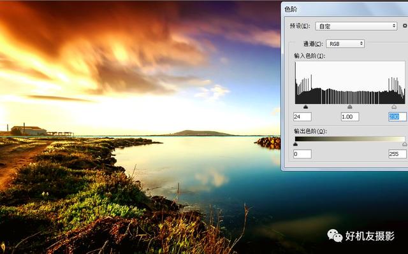408x254 pixels.
Task: Click the 输入色阶 label
Action: pyautogui.click(x=310, y=56)
